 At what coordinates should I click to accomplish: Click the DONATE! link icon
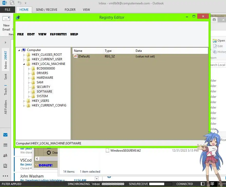point(36,165)
